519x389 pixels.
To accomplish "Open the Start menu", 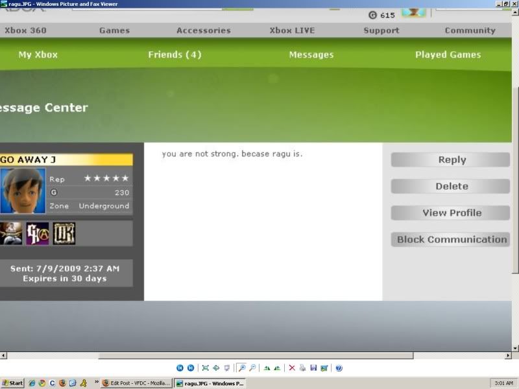I will [12, 383].
